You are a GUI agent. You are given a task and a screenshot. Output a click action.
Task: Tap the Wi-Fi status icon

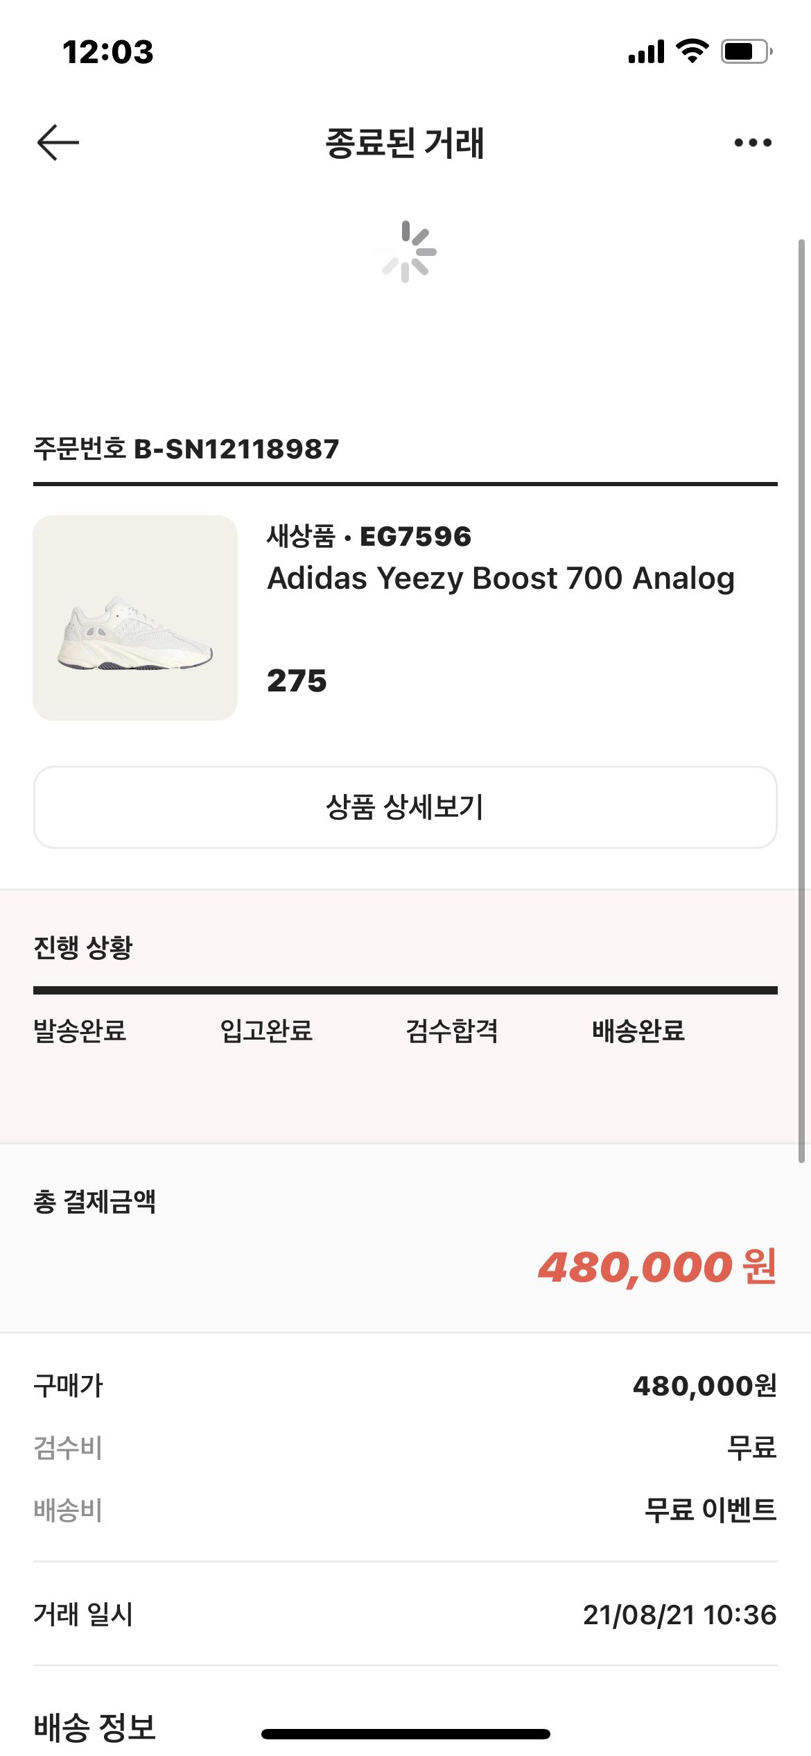pyautogui.click(x=691, y=51)
